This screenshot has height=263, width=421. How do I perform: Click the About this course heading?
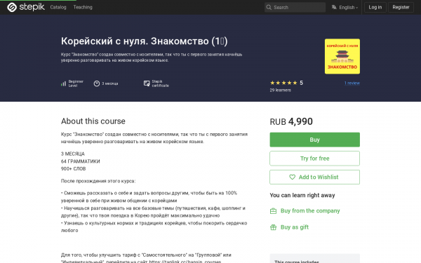pos(93,121)
